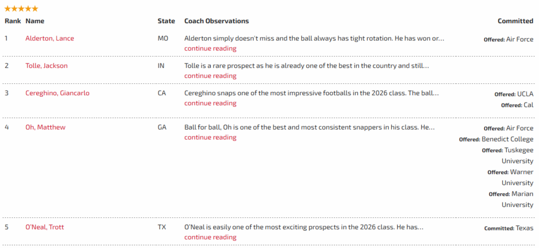The height and width of the screenshot is (248, 539).
Task: Continue reading Trott O'Neal's coach observations
Action: (x=210, y=237)
